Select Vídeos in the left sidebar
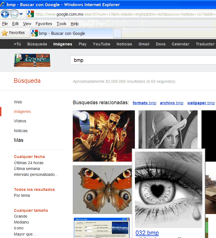Viewport: 216px width, 238px height. (x=20, y=121)
